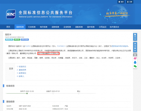This screenshot has height=111, width=141.
Task: Select the 国家标准 navigation tab
Action: tap(20, 27)
